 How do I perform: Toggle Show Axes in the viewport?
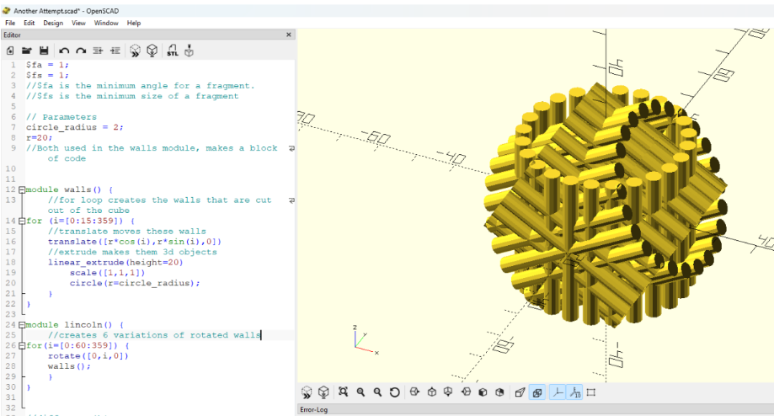[x=557, y=392]
